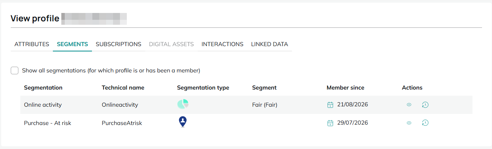Click the Technical name column header
This screenshot has width=492, height=149.
click(x=123, y=88)
